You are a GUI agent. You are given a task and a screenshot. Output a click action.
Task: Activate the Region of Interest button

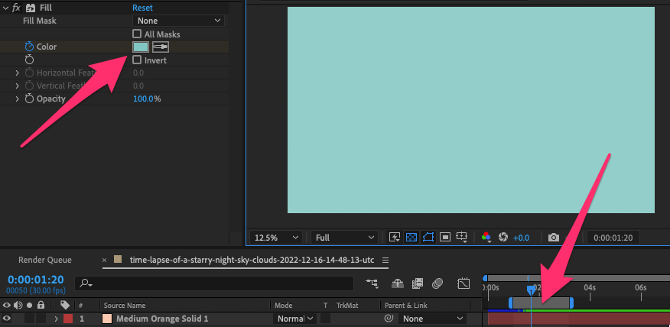[445, 238]
